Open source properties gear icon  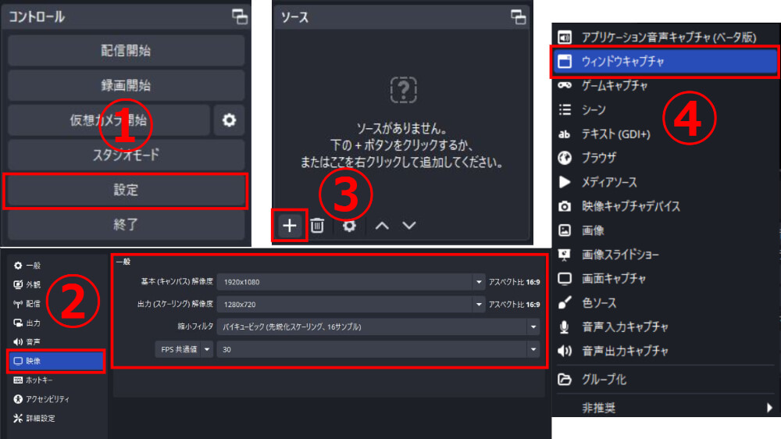coord(350,226)
